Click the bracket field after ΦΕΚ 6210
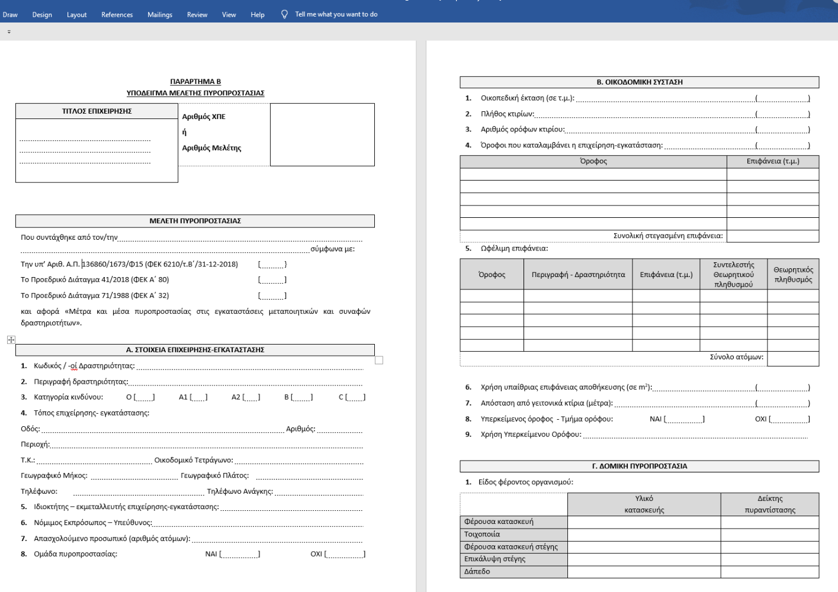Image resolution: width=838 pixels, height=592 pixels. coord(272,264)
